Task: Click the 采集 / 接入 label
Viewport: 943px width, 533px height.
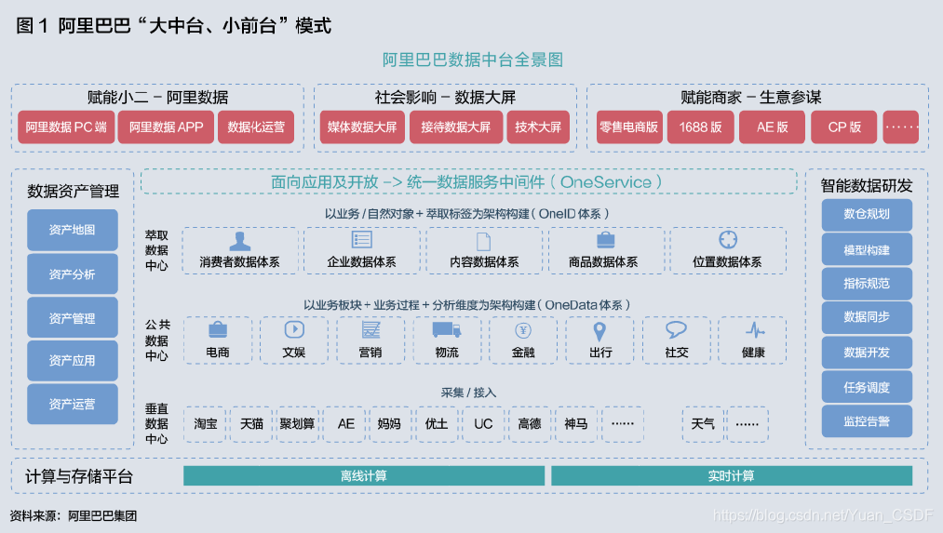Action: pos(468,393)
